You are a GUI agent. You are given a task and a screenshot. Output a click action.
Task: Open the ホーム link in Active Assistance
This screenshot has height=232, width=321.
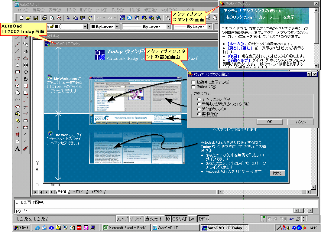(235, 44)
